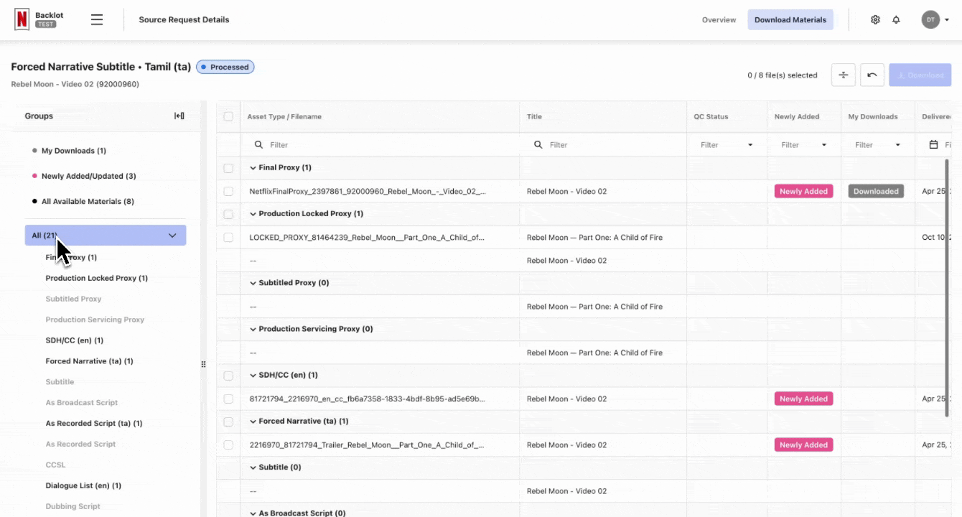Check the 2216970_81721794_Trailer file checkbox
The width and height of the screenshot is (962, 517).
click(228, 445)
